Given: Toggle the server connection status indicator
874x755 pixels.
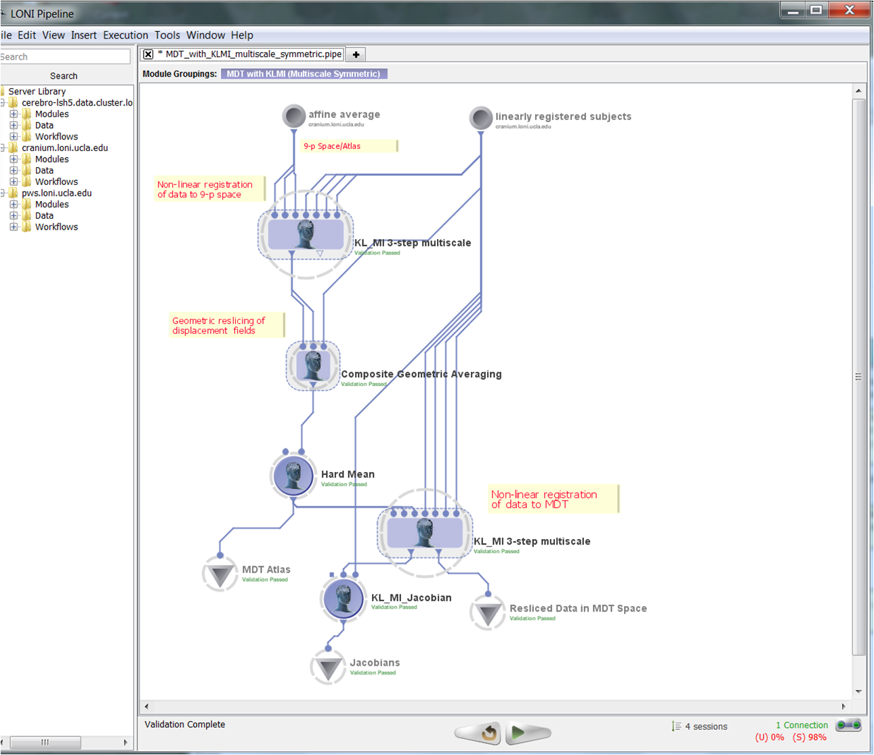Looking at the screenshot, I should coord(848,725).
